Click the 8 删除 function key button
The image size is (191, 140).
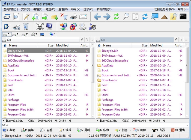pyautogui.click(x=140, y=130)
